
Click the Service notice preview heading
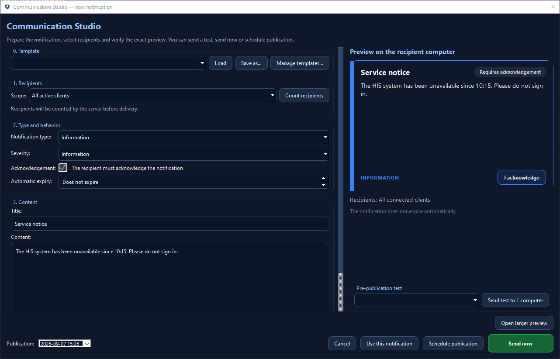point(385,72)
